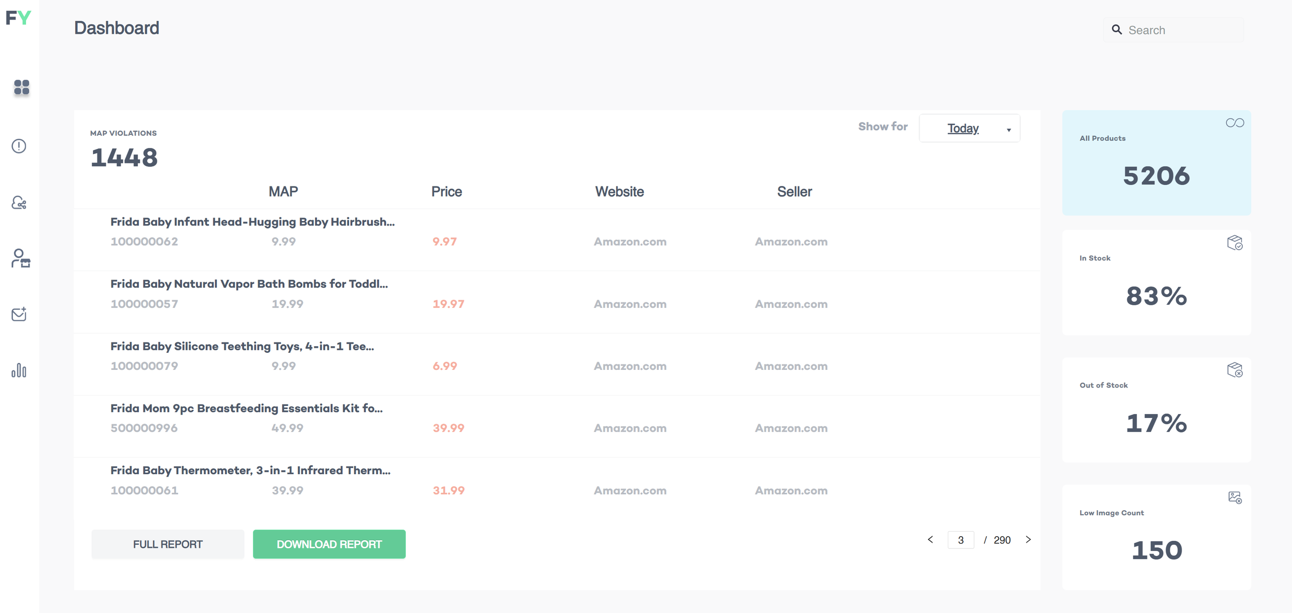Click the violating price 19.97
This screenshot has height=613, width=1292.
click(x=449, y=304)
